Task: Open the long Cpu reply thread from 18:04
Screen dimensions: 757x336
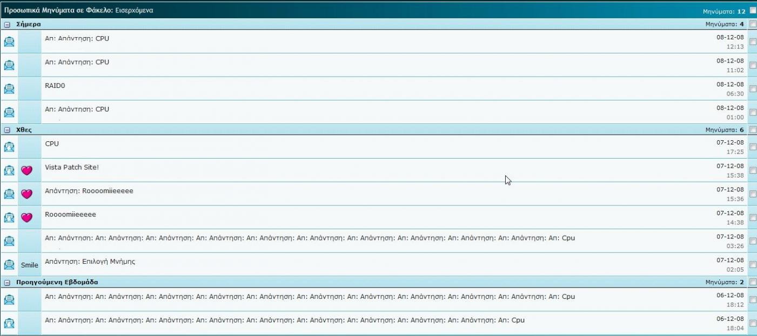Action: click(x=285, y=320)
